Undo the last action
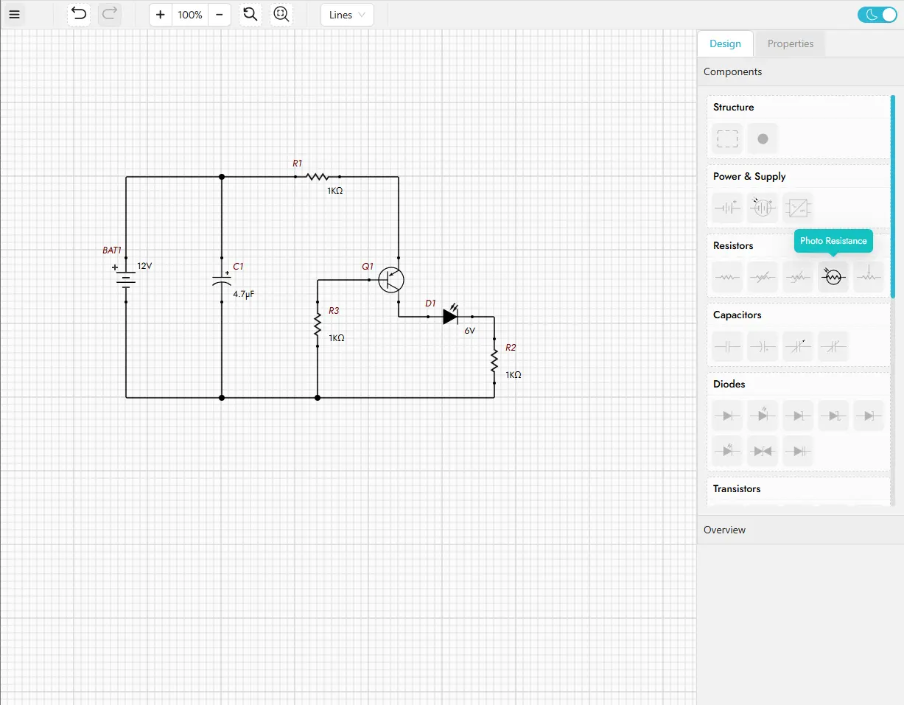This screenshot has height=705, width=904. [x=79, y=14]
